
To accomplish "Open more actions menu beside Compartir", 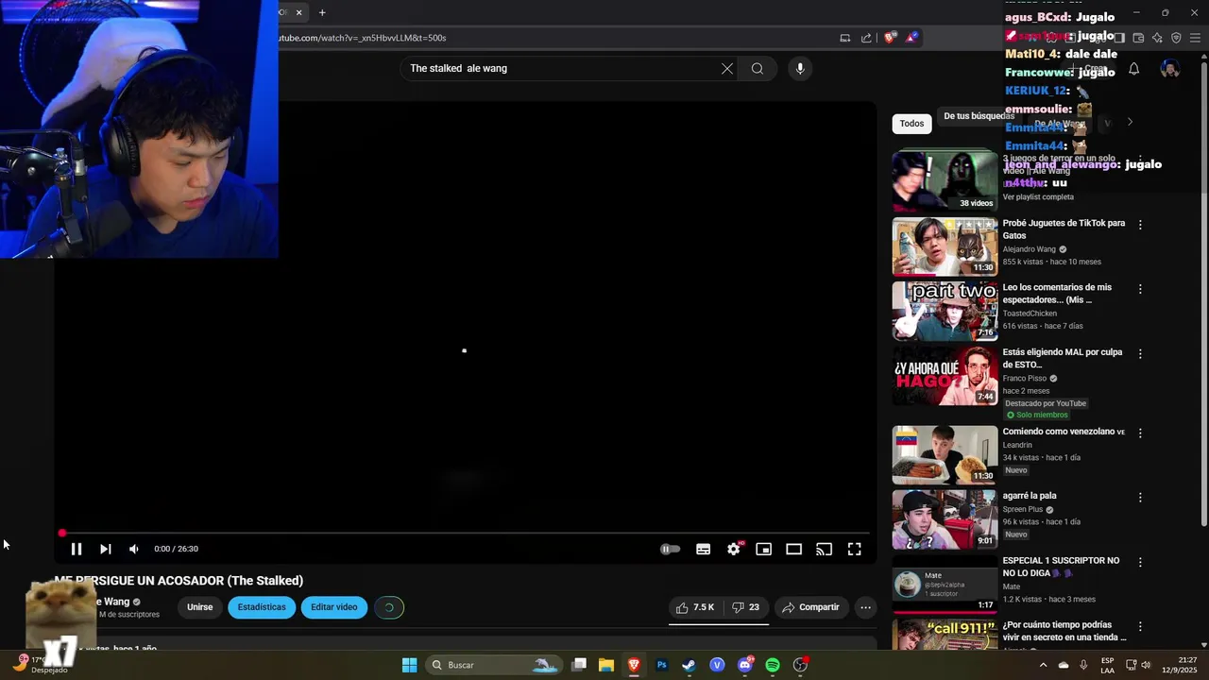I will coord(865,607).
